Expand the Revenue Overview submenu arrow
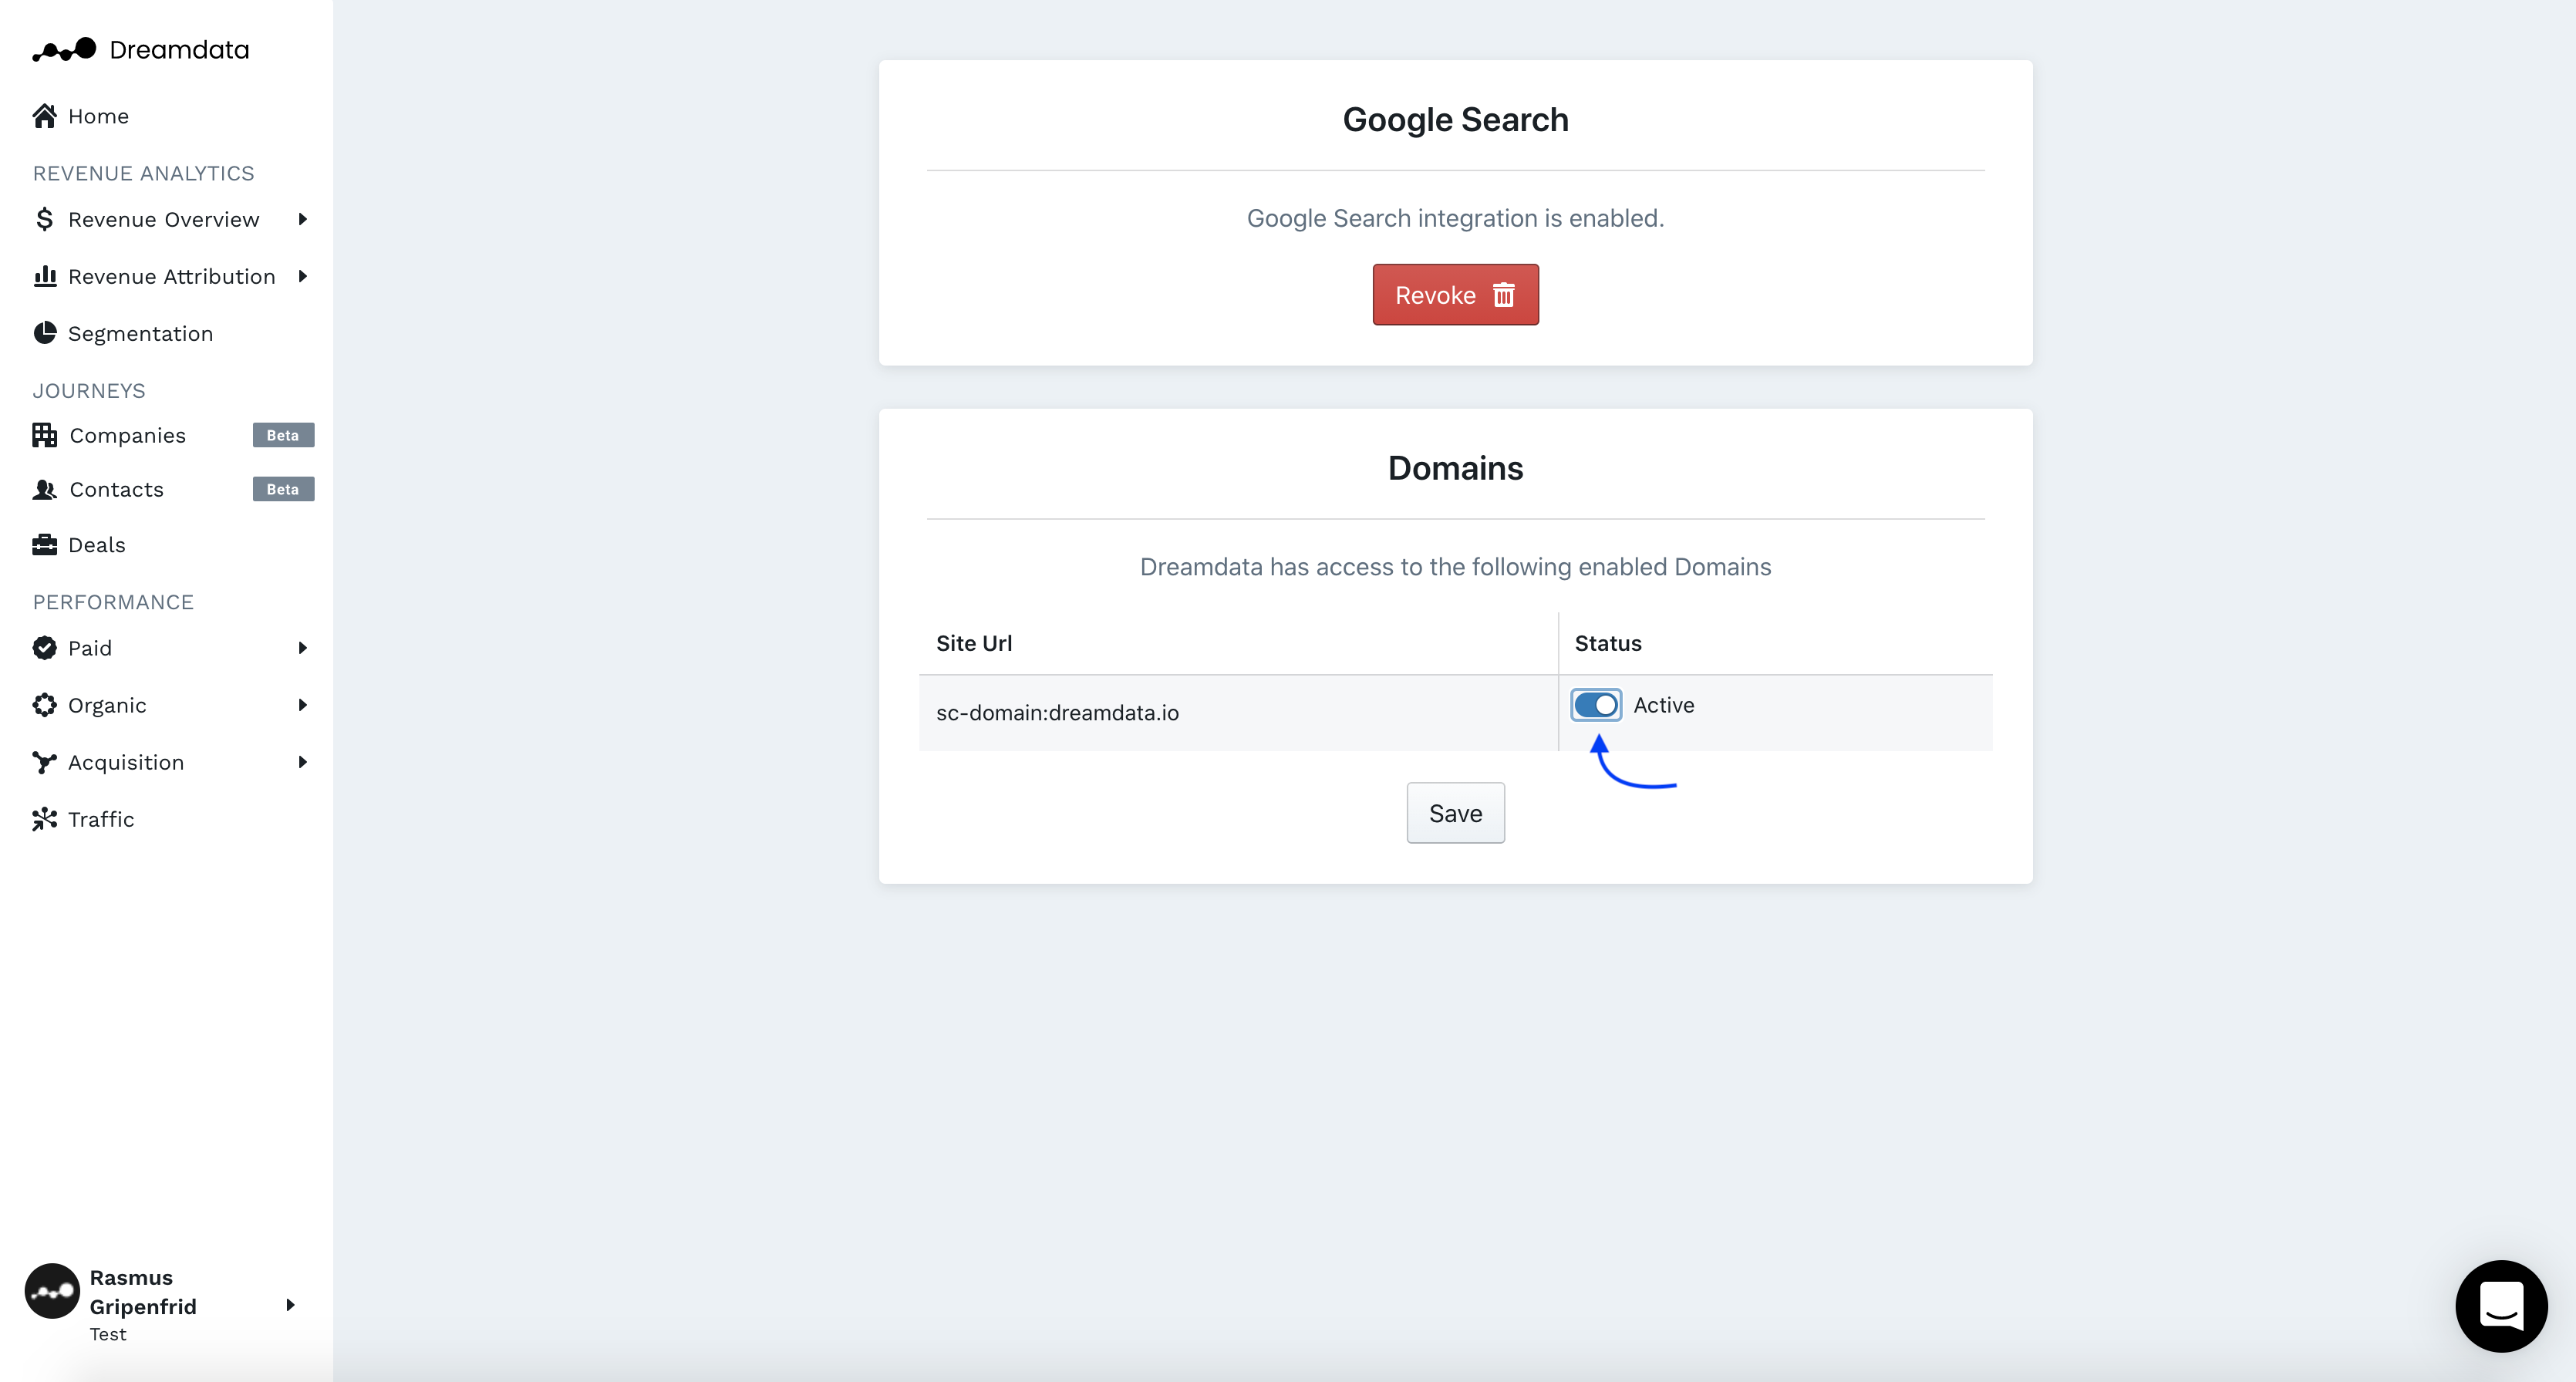The width and height of the screenshot is (2576, 1382). [302, 219]
